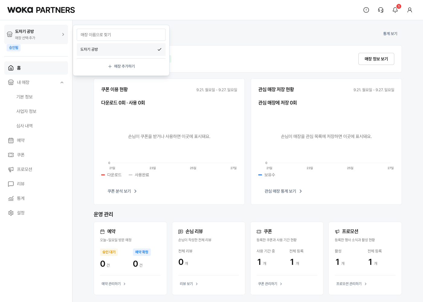Expand the 도자기 공방 store selector
Viewport: 423px width, 302px height.
[x=36, y=34]
